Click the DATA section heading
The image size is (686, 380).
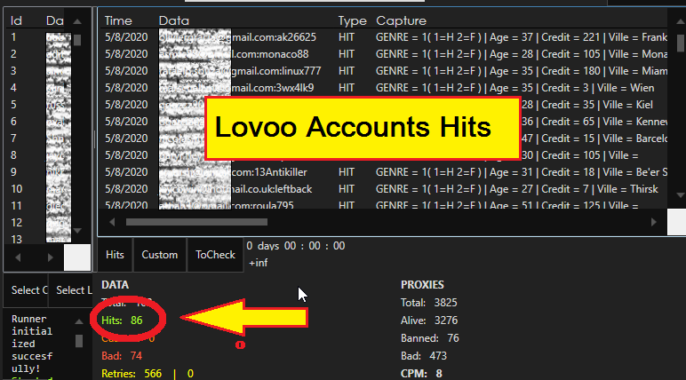point(115,285)
